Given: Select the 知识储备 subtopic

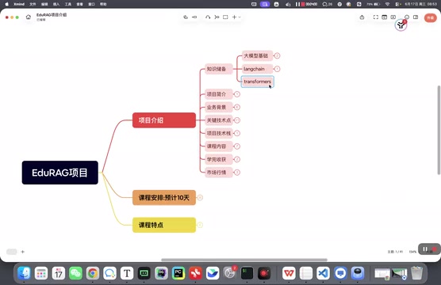Looking at the screenshot, I should 219,69.
